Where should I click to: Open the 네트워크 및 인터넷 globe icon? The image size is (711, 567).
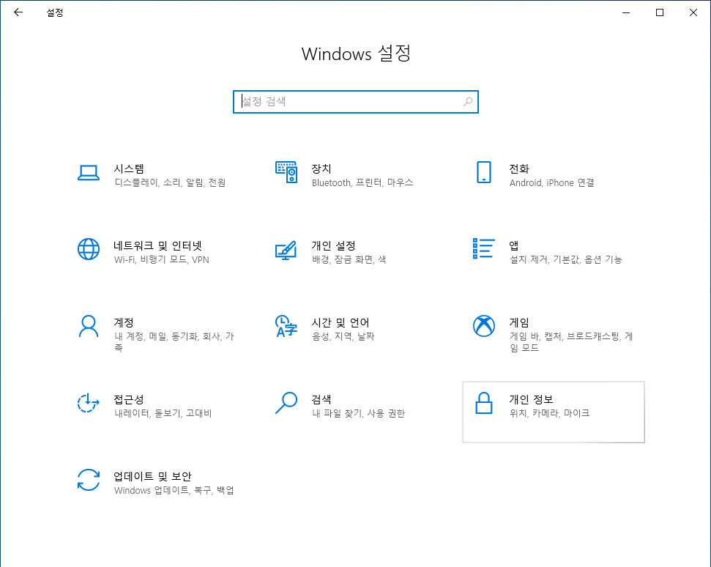[x=89, y=249]
